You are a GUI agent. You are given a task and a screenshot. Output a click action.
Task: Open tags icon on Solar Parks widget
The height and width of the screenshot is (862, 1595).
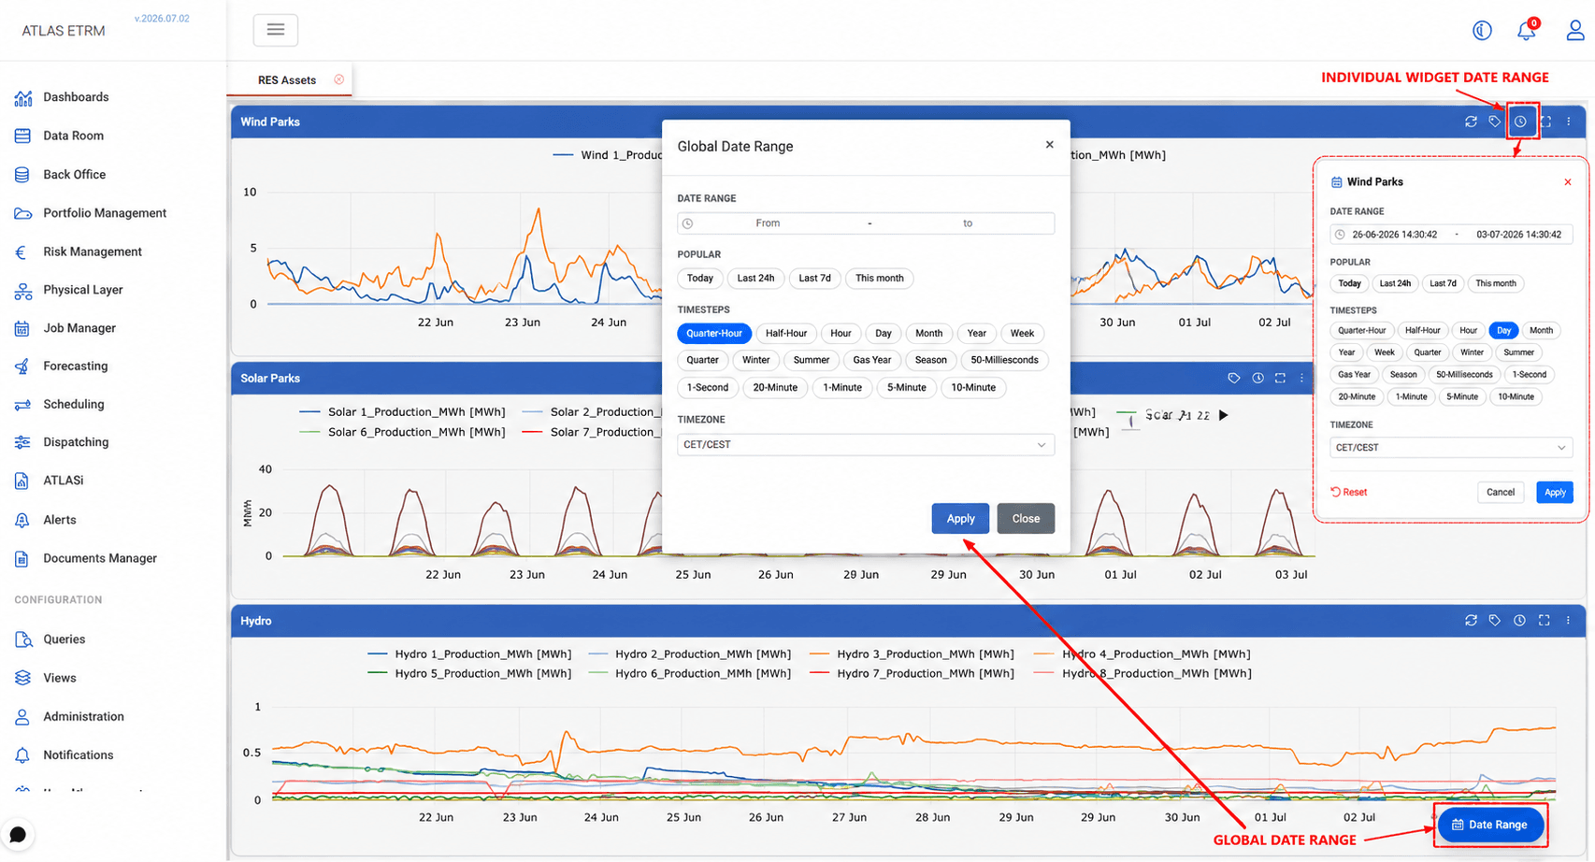tap(1234, 379)
